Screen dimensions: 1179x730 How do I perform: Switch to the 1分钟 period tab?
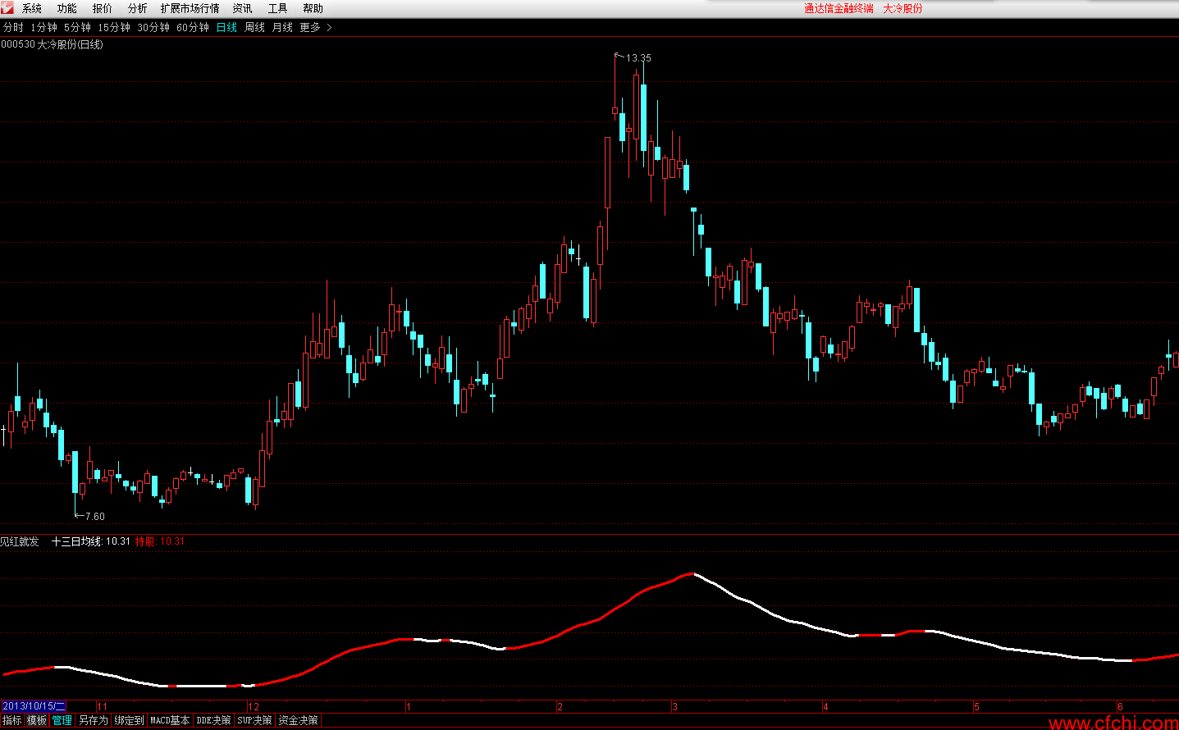(x=44, y=28)
